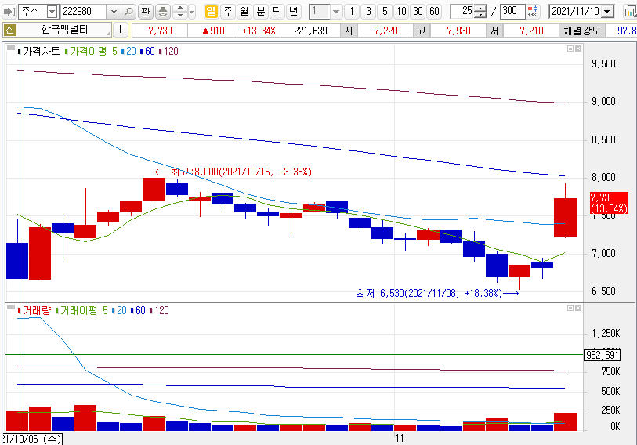Viewport: 637px width, 445px height.
Task: Click the round signal icon next to 관
Action: pos(162,12)
